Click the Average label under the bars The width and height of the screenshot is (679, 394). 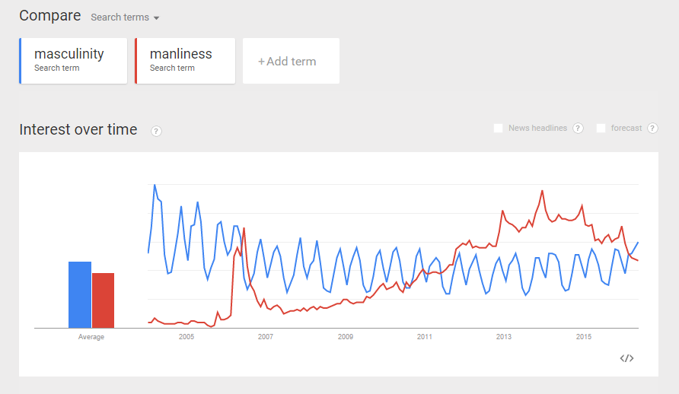[91, 337]
